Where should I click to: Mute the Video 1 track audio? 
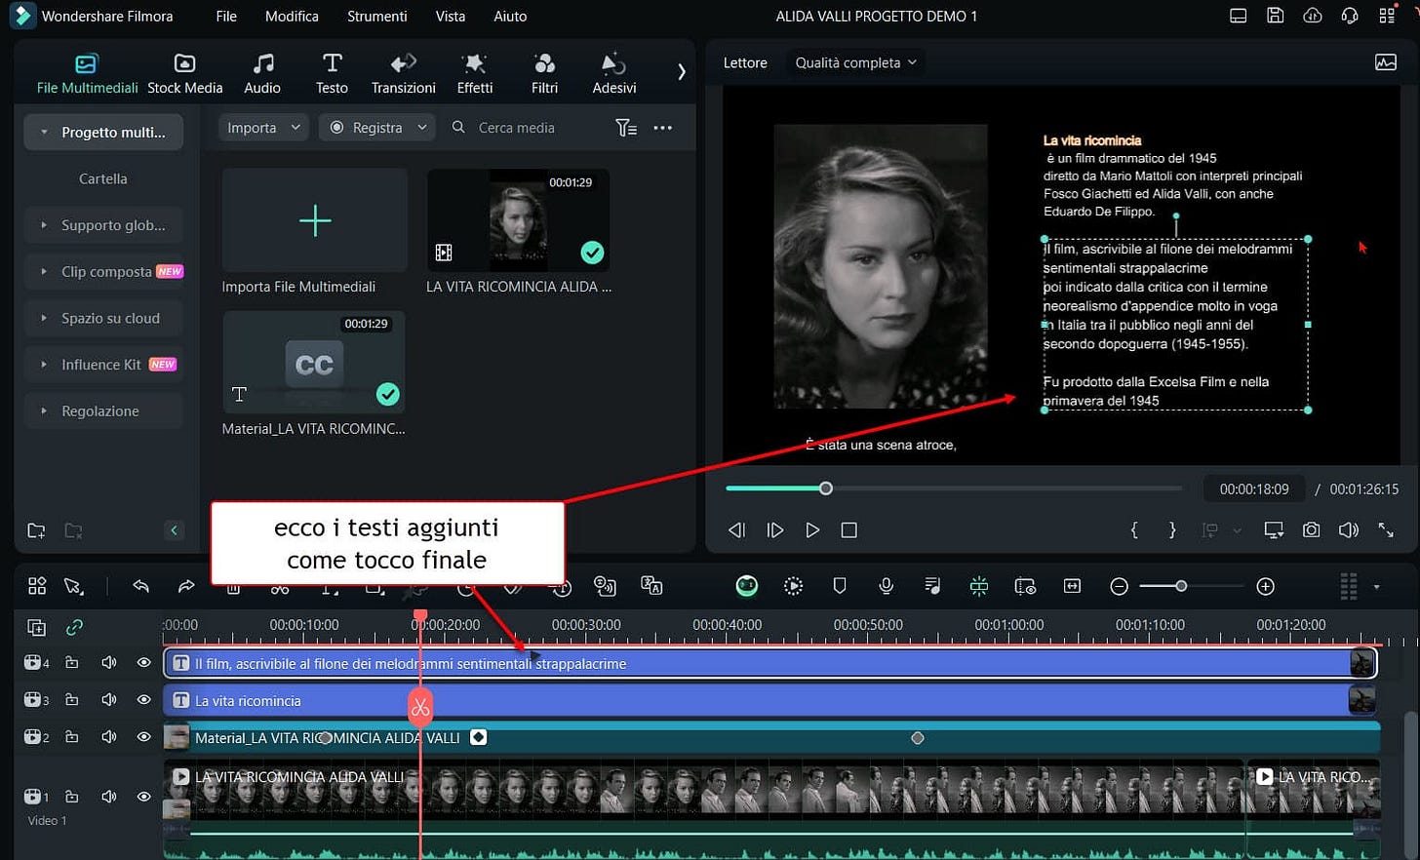108,797
